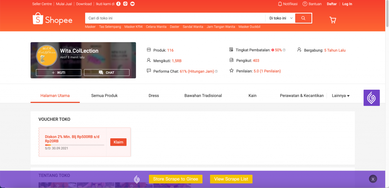Click Celana Wanita search suggestion

(x=156, y=27)
